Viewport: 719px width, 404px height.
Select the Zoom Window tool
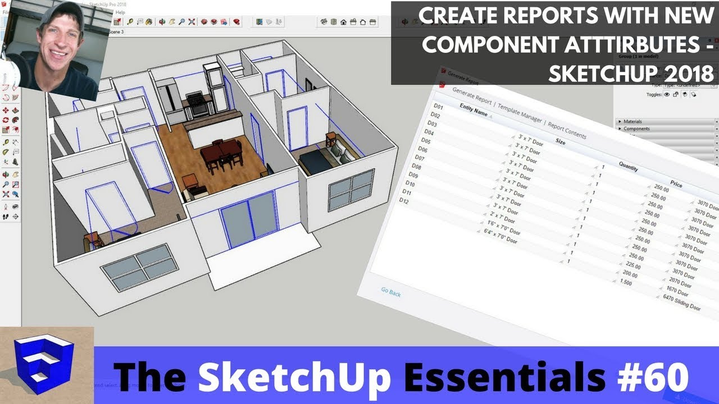tap(15, 184)
